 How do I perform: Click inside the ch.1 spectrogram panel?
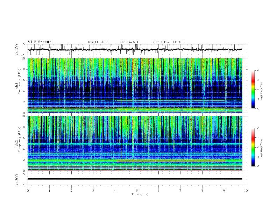[135, 85]
